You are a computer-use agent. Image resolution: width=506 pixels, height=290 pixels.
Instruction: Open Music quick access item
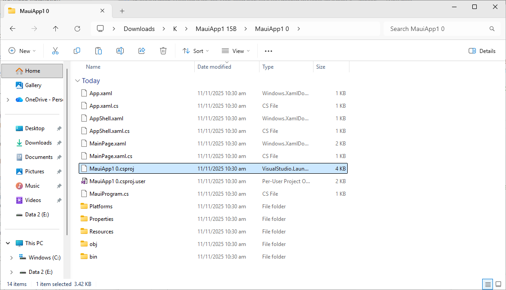(x=32, y=186)
